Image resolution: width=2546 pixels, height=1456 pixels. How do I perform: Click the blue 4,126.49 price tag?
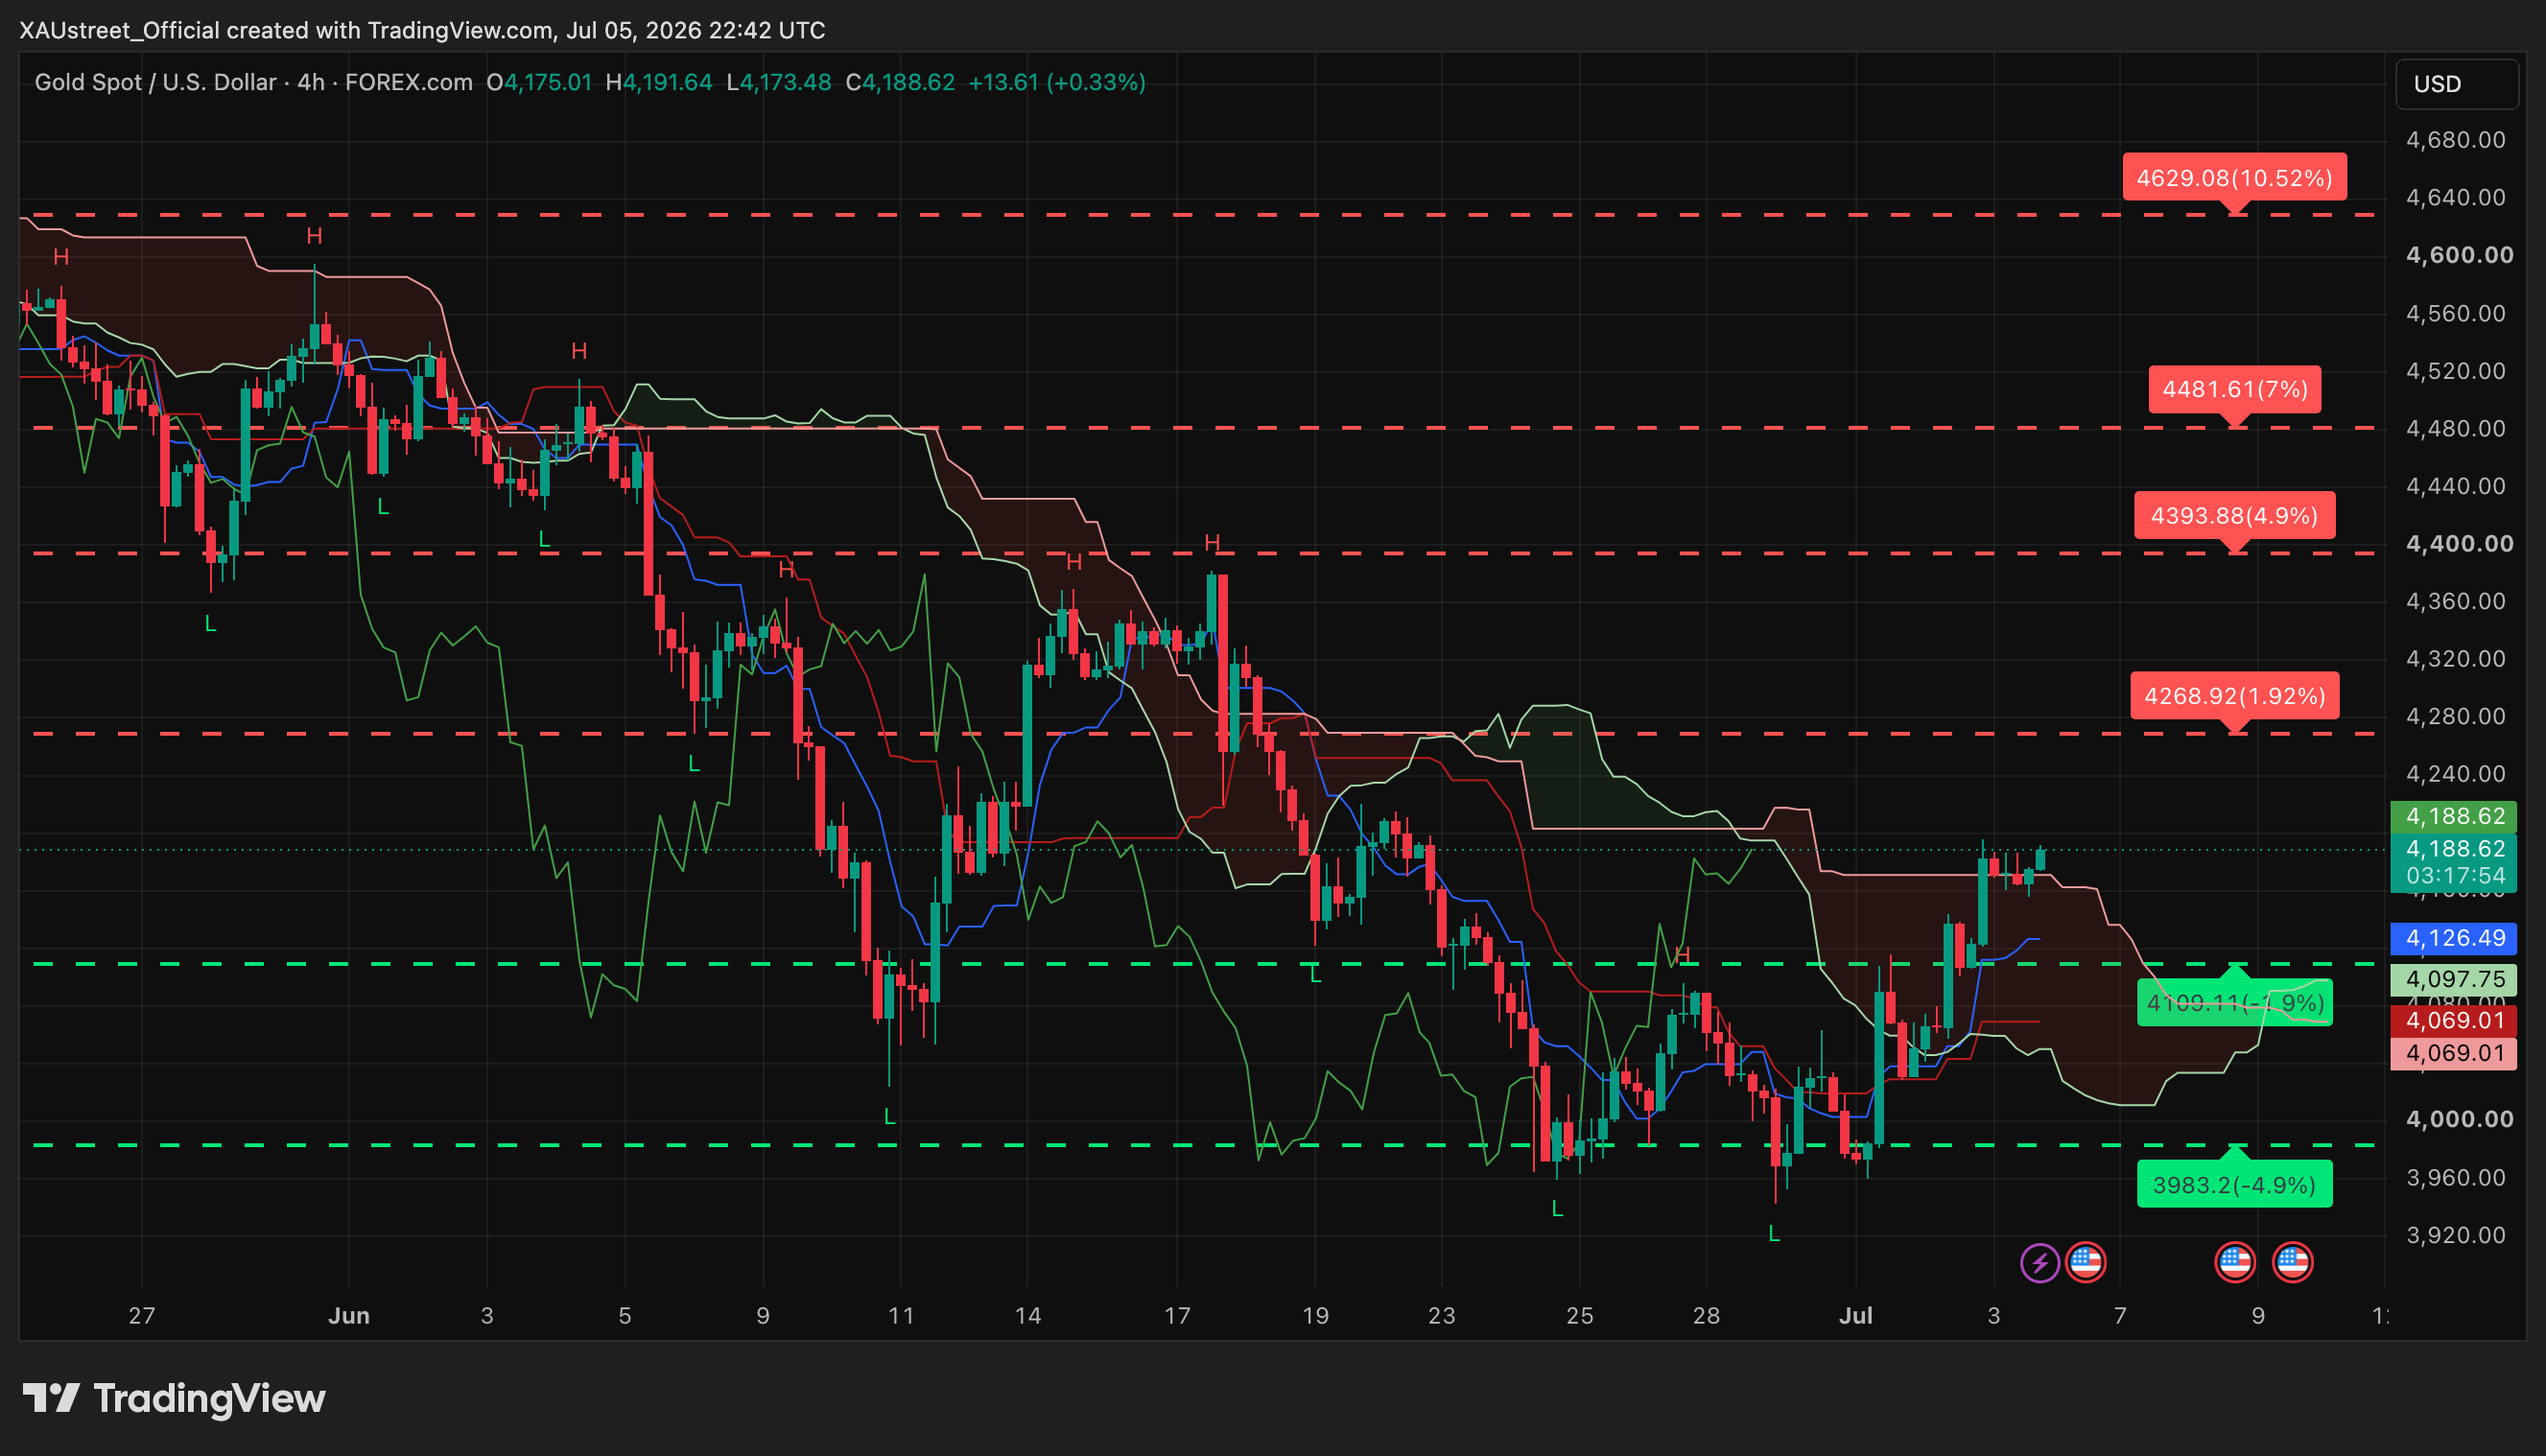[2453, 938]
